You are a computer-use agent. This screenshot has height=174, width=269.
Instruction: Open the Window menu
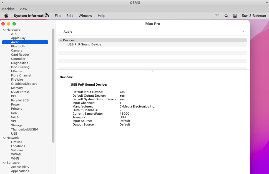point(85,16)
